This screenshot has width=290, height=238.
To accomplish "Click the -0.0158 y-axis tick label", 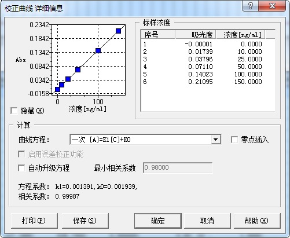I will [x=39, y=94].
